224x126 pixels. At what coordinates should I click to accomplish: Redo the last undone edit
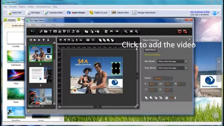pos(117,31)
